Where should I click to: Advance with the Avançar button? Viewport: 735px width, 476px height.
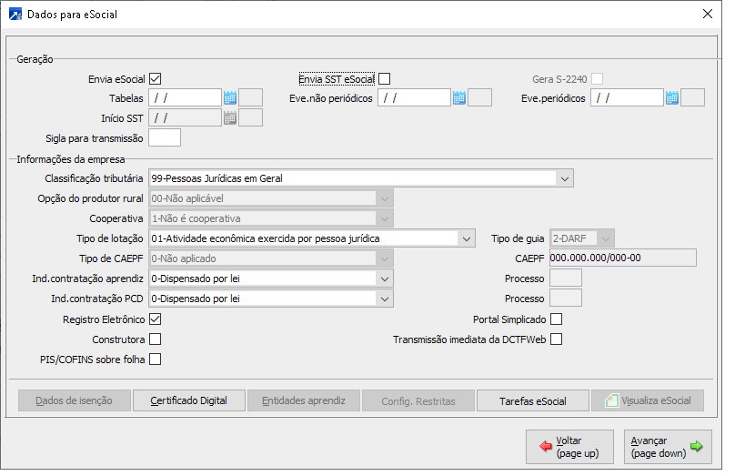pyautogui.click(x=668, y=447)
